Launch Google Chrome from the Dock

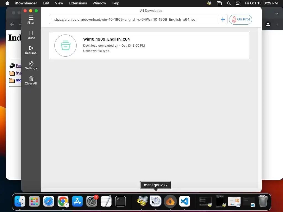(63, 201)
